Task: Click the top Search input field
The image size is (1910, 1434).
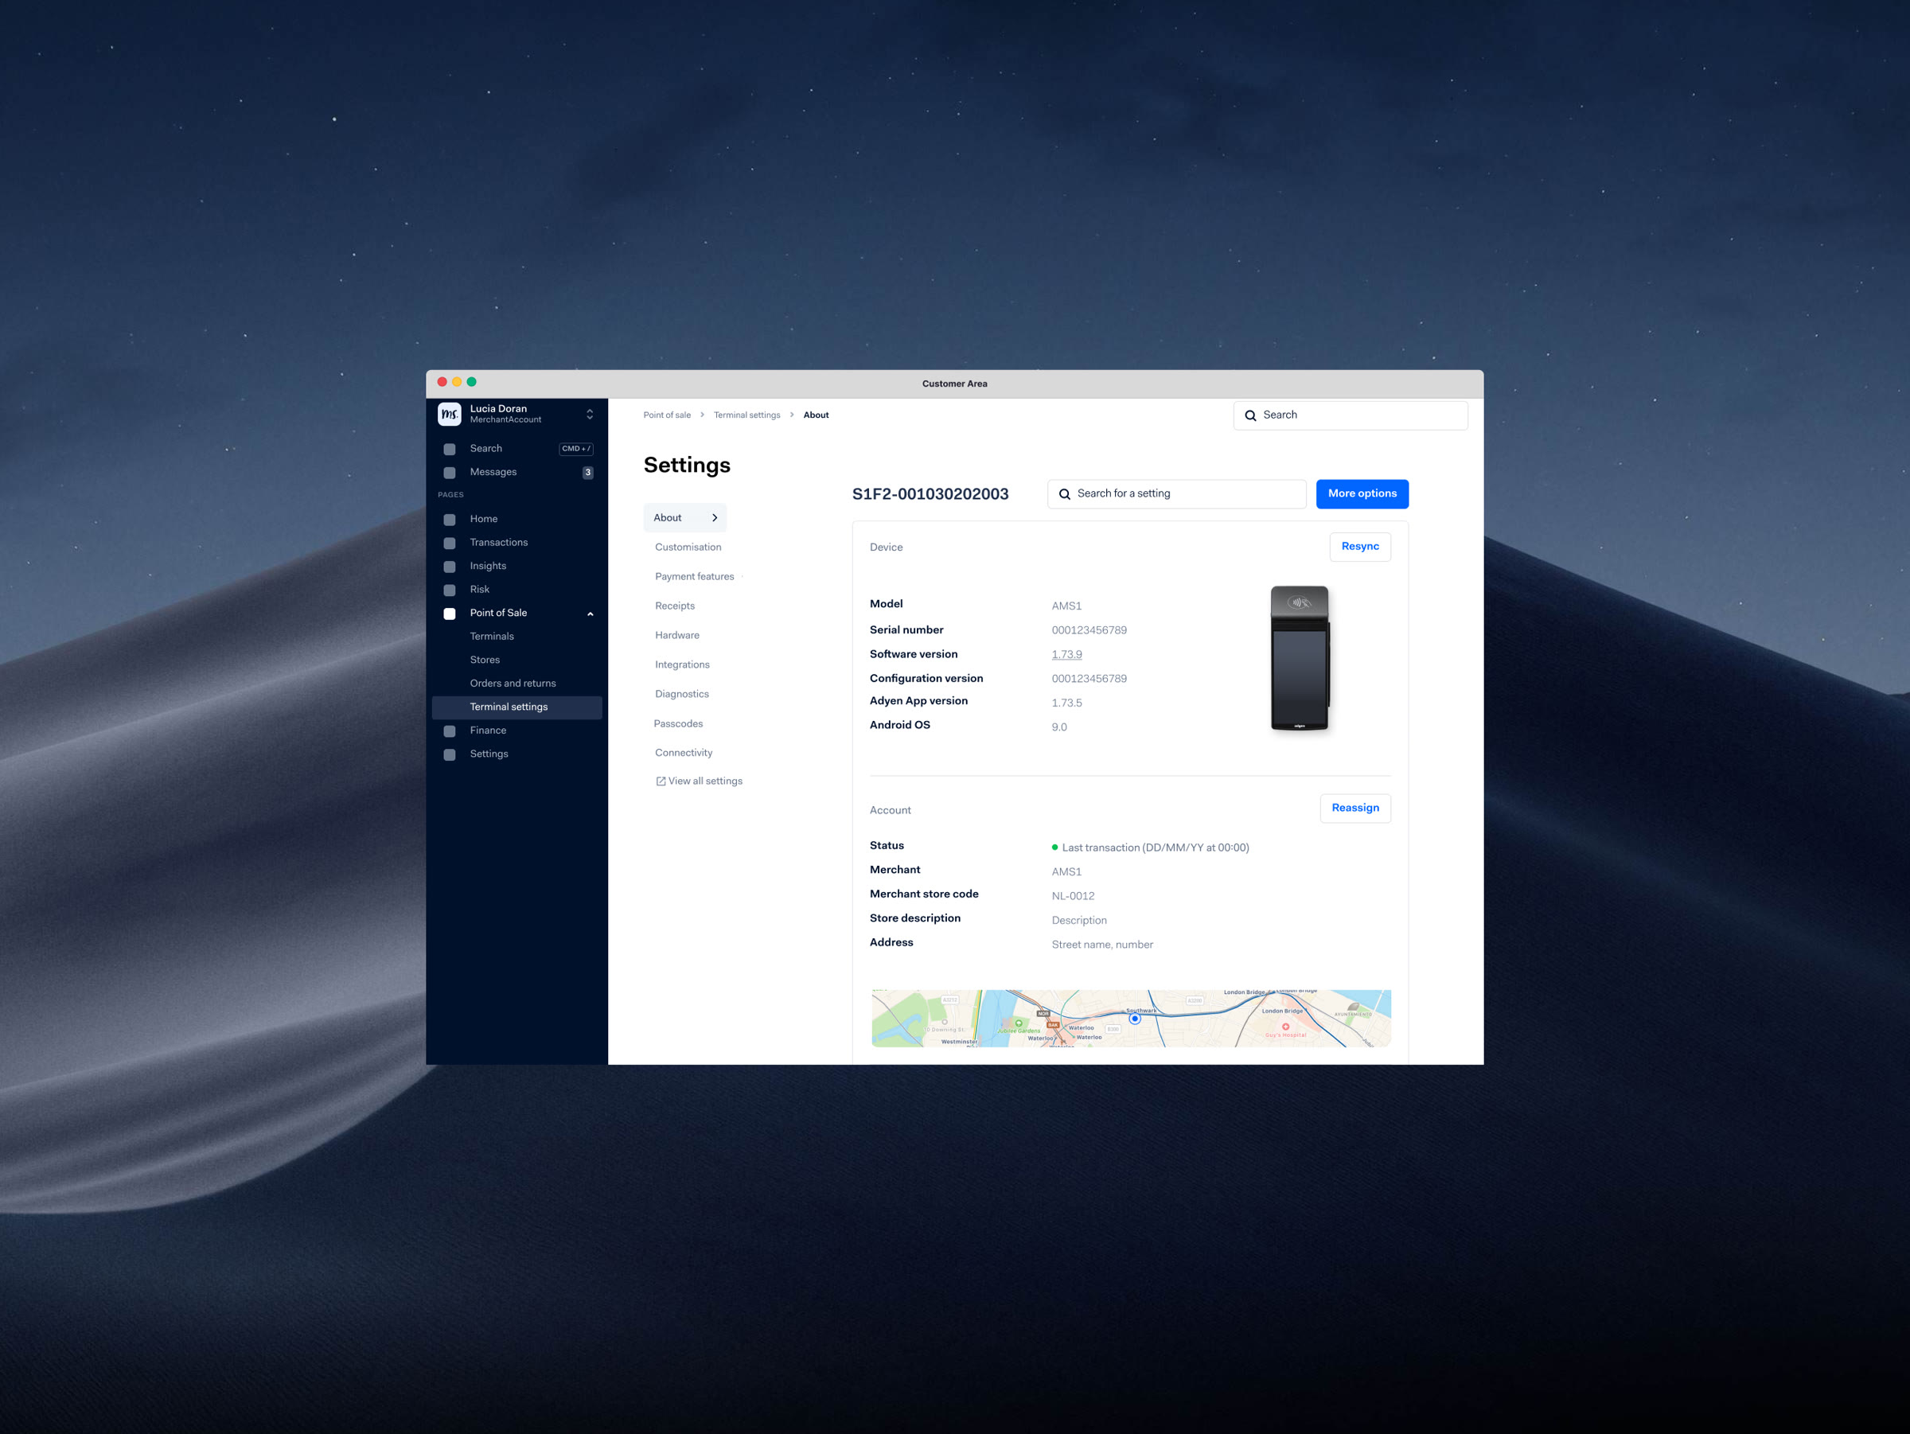Action: pos(1351,415)
